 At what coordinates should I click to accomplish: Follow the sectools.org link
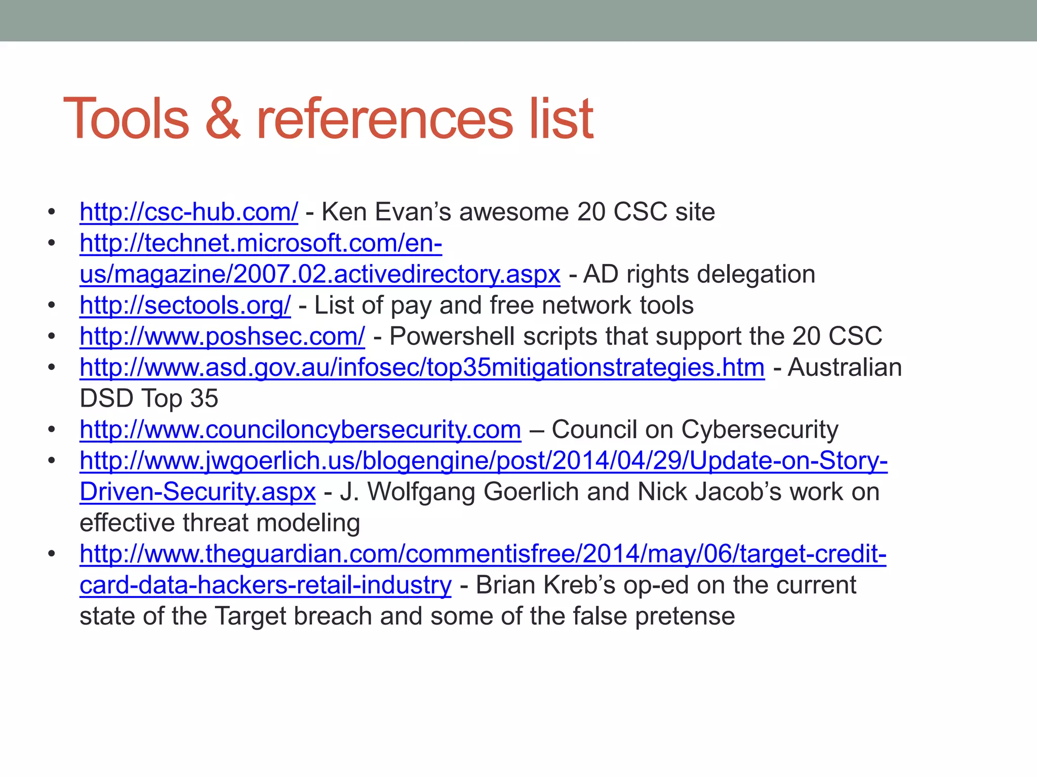[185, 305]
